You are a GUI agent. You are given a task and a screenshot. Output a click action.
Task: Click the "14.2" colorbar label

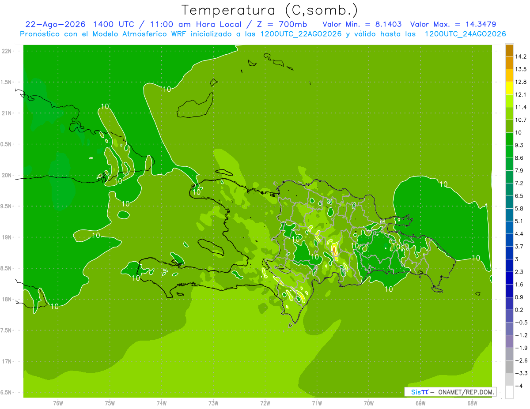click(x=521, y=56)
